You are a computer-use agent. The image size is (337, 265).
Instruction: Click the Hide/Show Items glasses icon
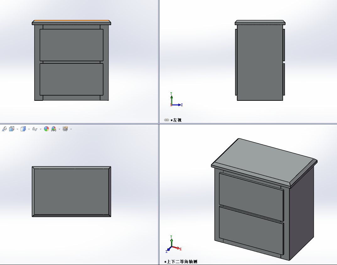point(35,129)
